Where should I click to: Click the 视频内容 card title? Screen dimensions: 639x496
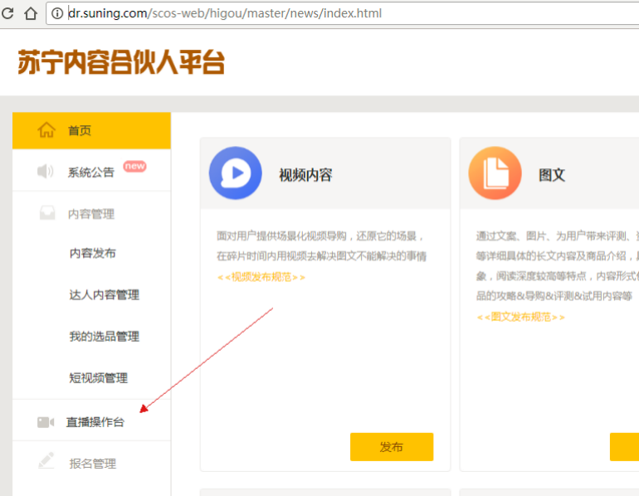(x=305, y=175)
